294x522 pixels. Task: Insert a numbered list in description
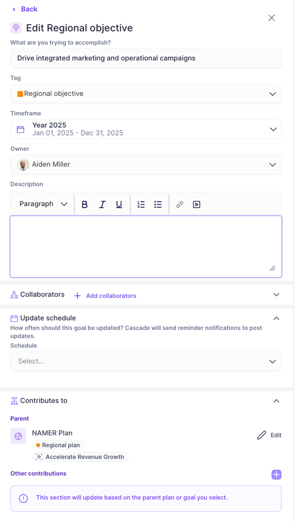click(x=141, y=205)
